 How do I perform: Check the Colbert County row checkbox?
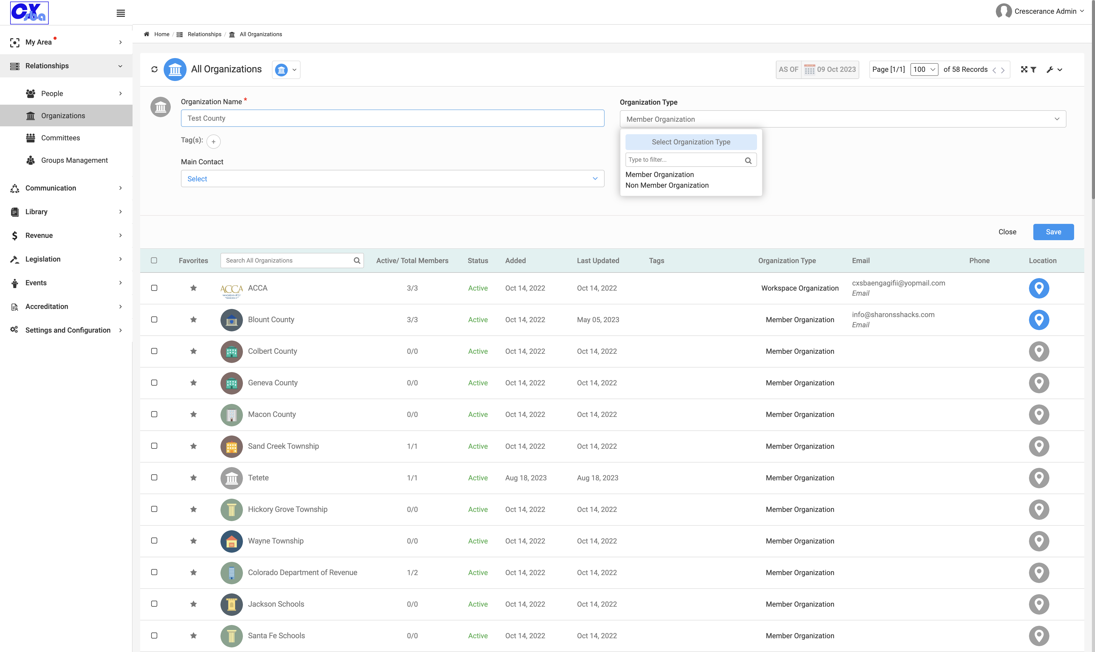coord(154,351)
